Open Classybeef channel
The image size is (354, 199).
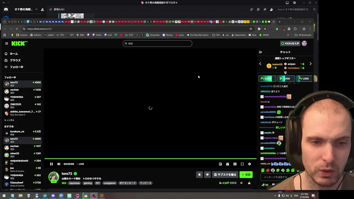pyautogui.click(x=23, y=184)
